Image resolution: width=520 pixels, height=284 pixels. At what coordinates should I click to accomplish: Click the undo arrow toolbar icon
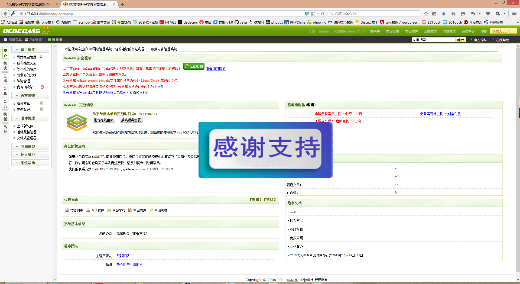[x=473, y=14]
